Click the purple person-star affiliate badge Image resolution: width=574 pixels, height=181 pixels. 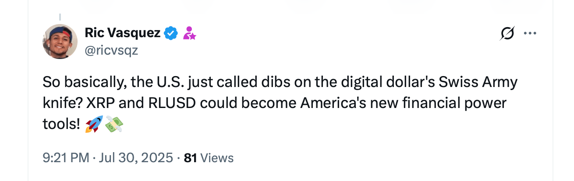click(x=189, y=33)
